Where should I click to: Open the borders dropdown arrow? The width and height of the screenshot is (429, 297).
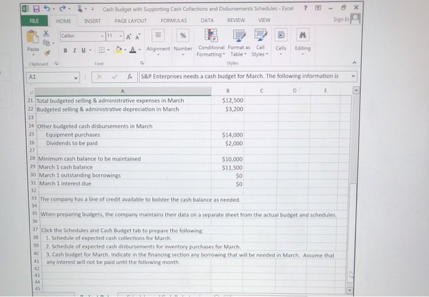pos(108,50)
